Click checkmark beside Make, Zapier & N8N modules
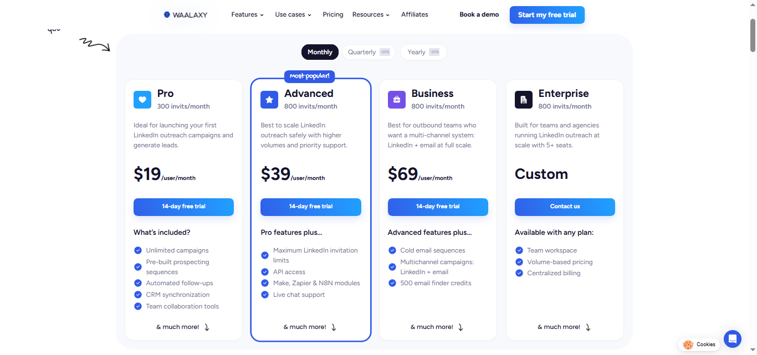Viewport: 757px width, 355px height. (x=265, y=283)
